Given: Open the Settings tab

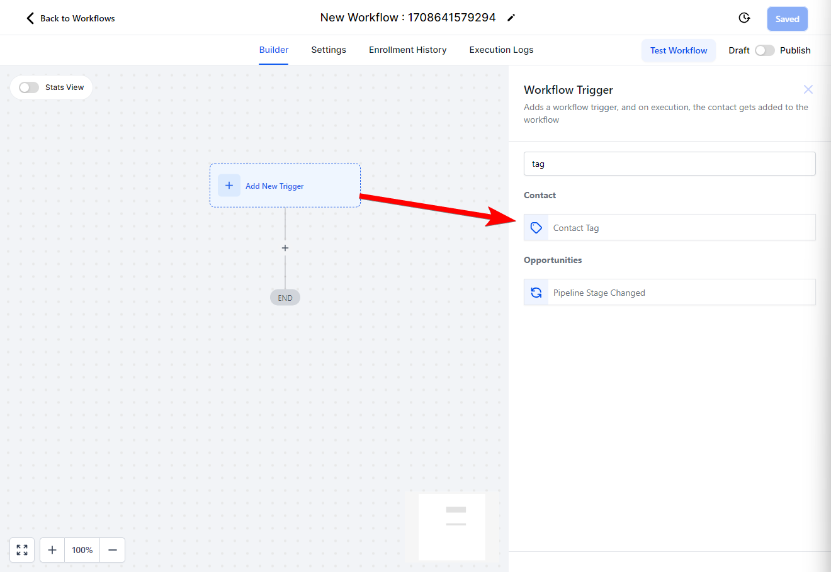Looking at the screenshot, I should [x=329, y=50].
